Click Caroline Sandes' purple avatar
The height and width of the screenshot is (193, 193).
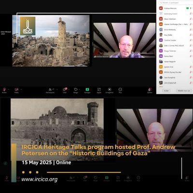point(161,40)
